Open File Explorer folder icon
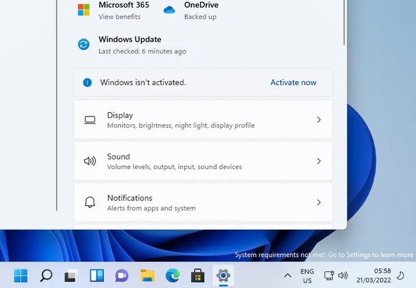416x288 pixels. click(147, 276)
